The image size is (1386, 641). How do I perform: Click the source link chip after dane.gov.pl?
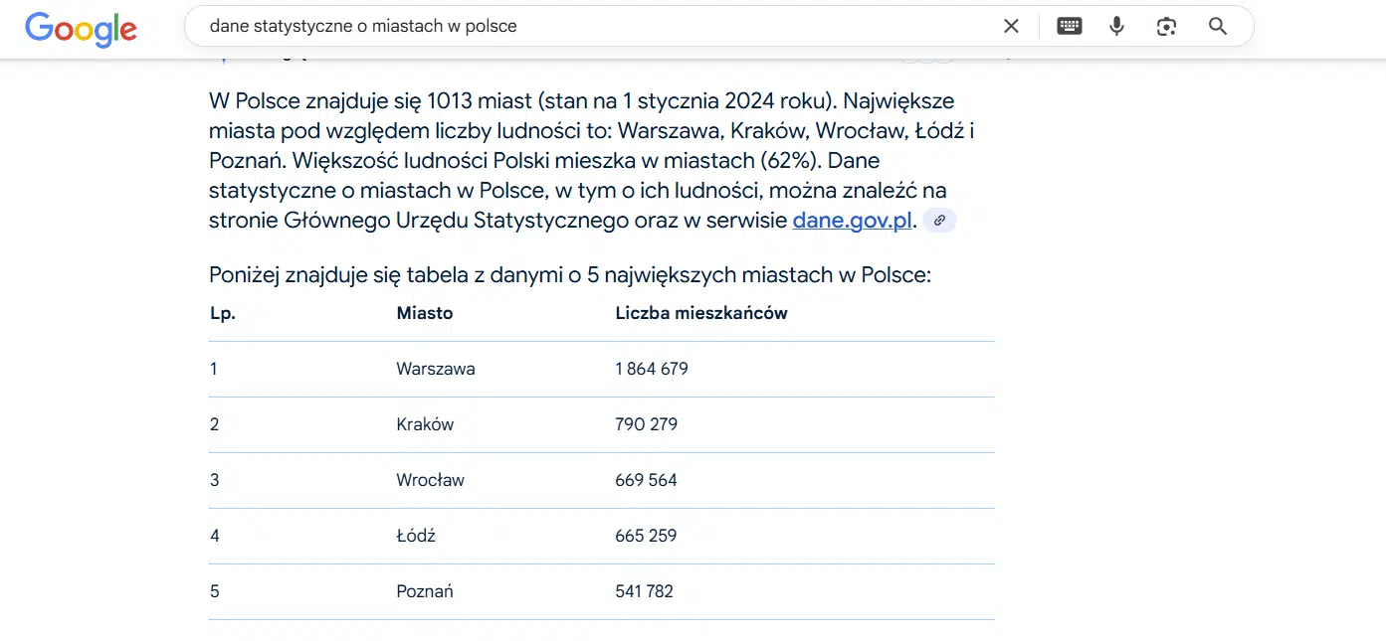coord(939,221)
